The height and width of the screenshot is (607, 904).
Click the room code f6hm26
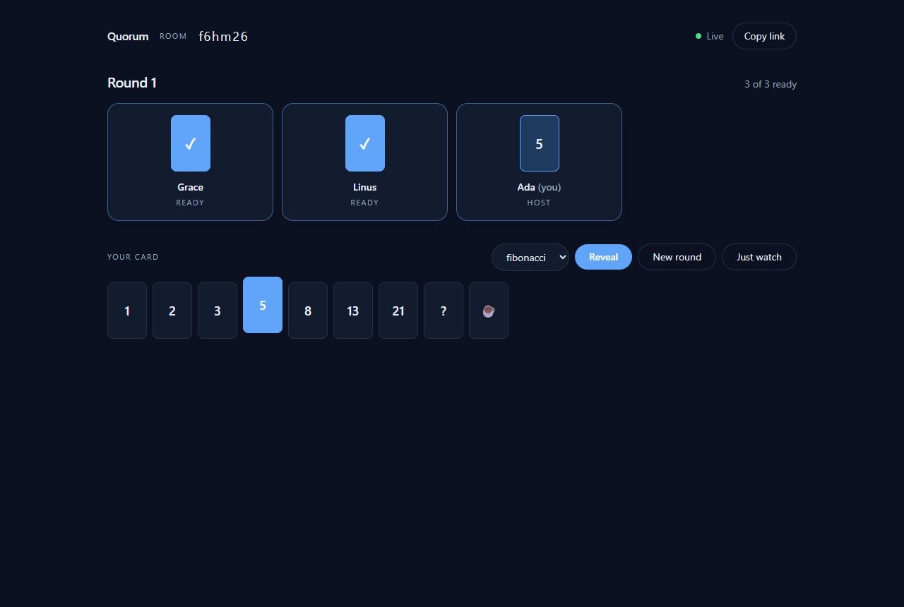[x=223, y=36]
